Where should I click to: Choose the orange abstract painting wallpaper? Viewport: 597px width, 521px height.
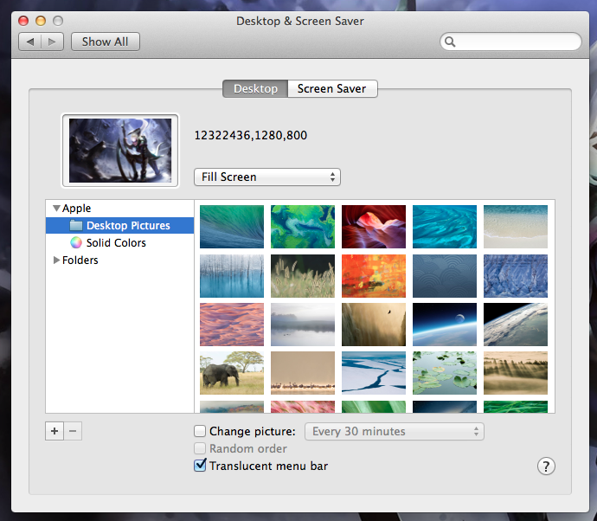(374, 276)
